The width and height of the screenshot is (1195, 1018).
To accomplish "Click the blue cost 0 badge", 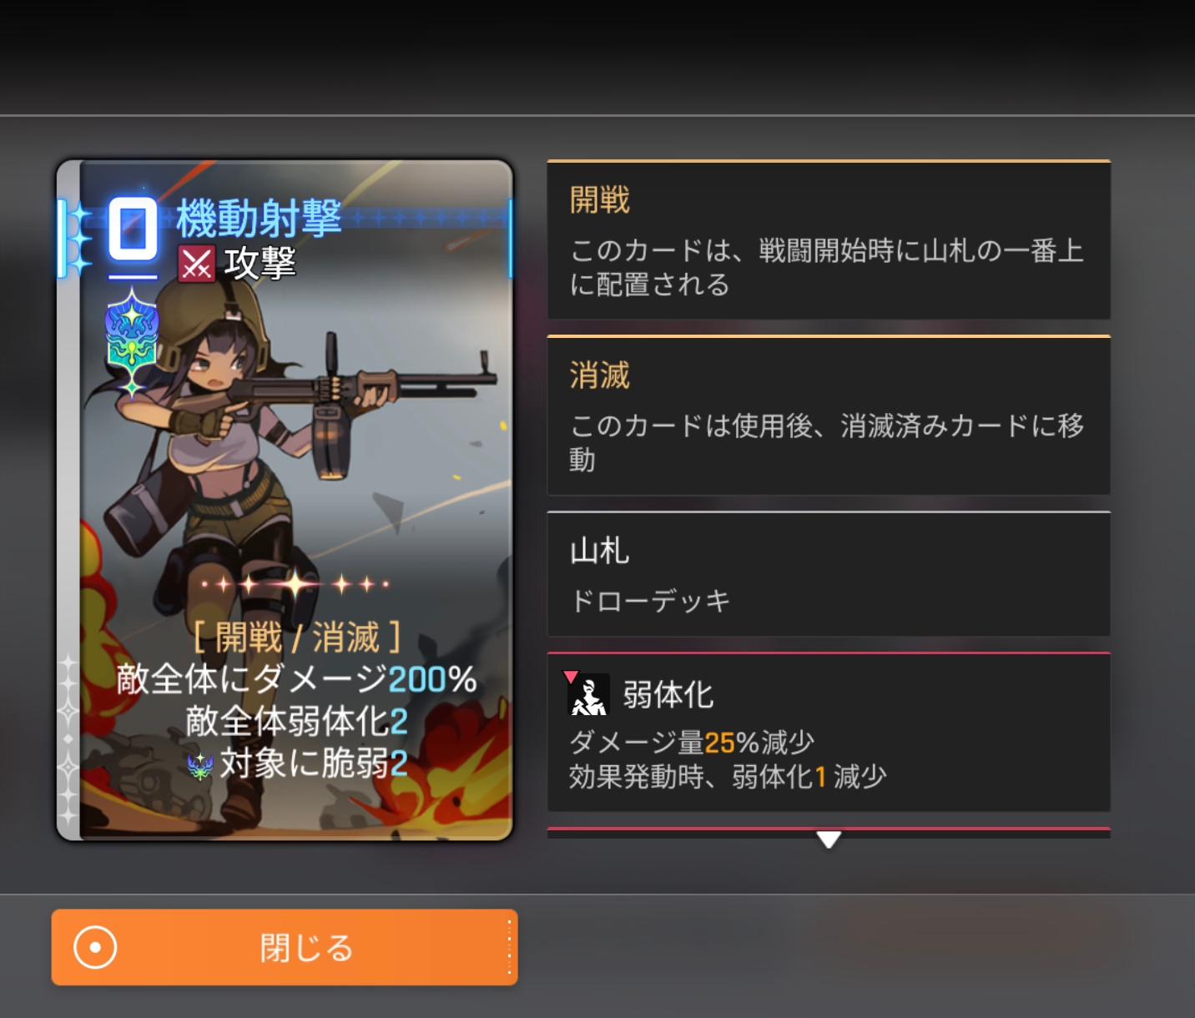I will (133, 229).
